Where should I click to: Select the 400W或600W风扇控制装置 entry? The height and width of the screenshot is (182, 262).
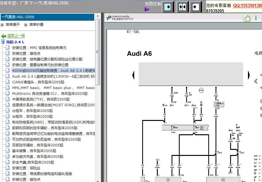tap(53, 71)
